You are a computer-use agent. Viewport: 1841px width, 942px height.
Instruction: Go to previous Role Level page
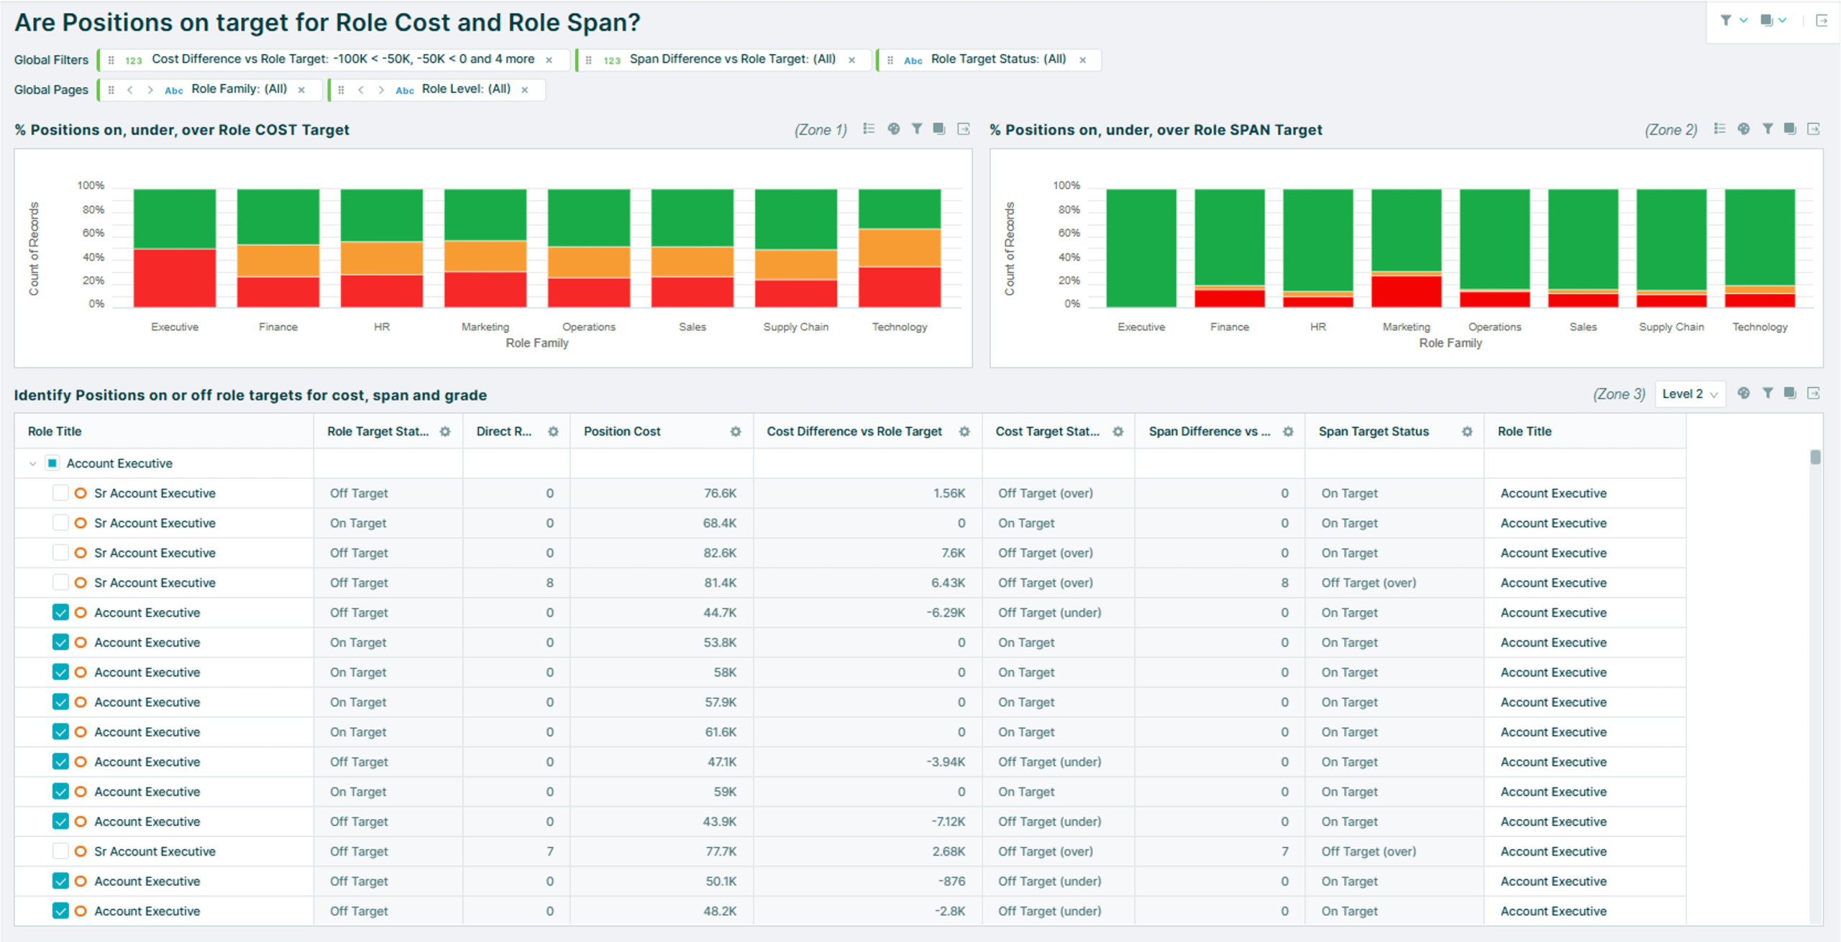(361, 90)
